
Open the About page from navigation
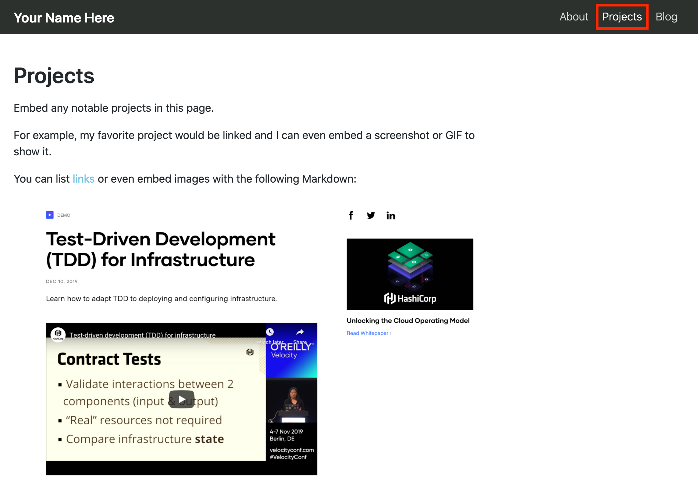(x=574, y=17)
